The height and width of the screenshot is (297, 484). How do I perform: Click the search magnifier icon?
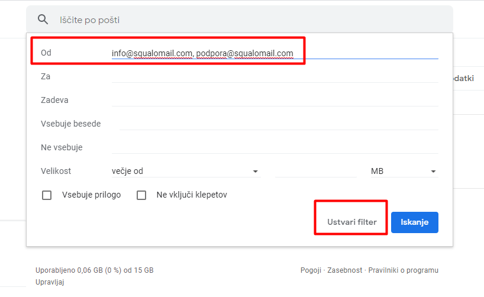(43, 20)
